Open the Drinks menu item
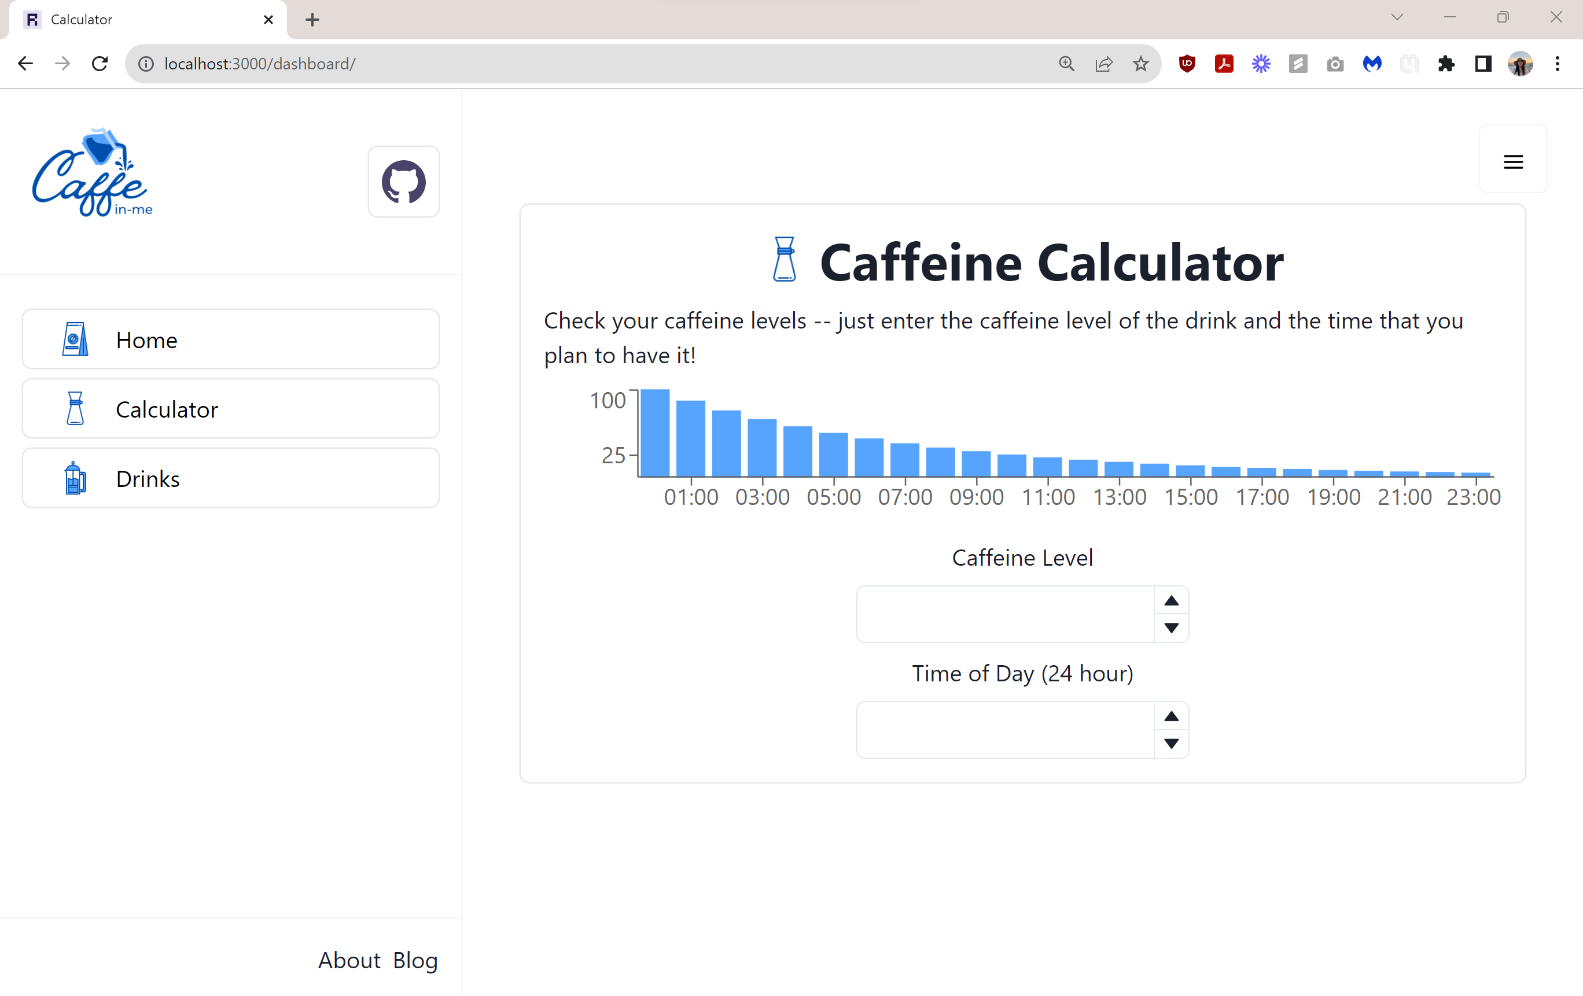This screenshot has width=1583, height=996. 230,478
